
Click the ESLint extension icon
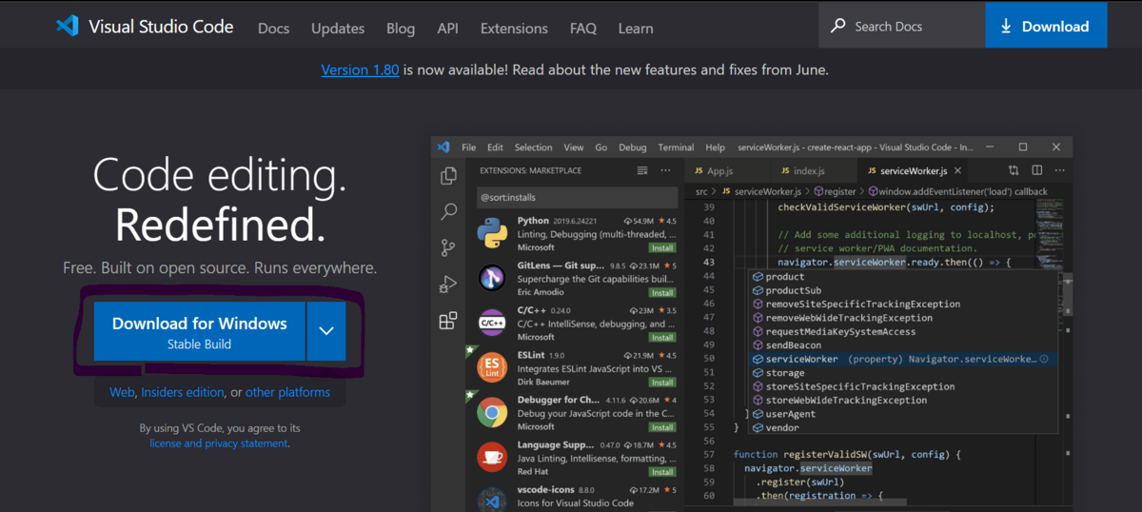pyautogui.click(x=492, y=368)
